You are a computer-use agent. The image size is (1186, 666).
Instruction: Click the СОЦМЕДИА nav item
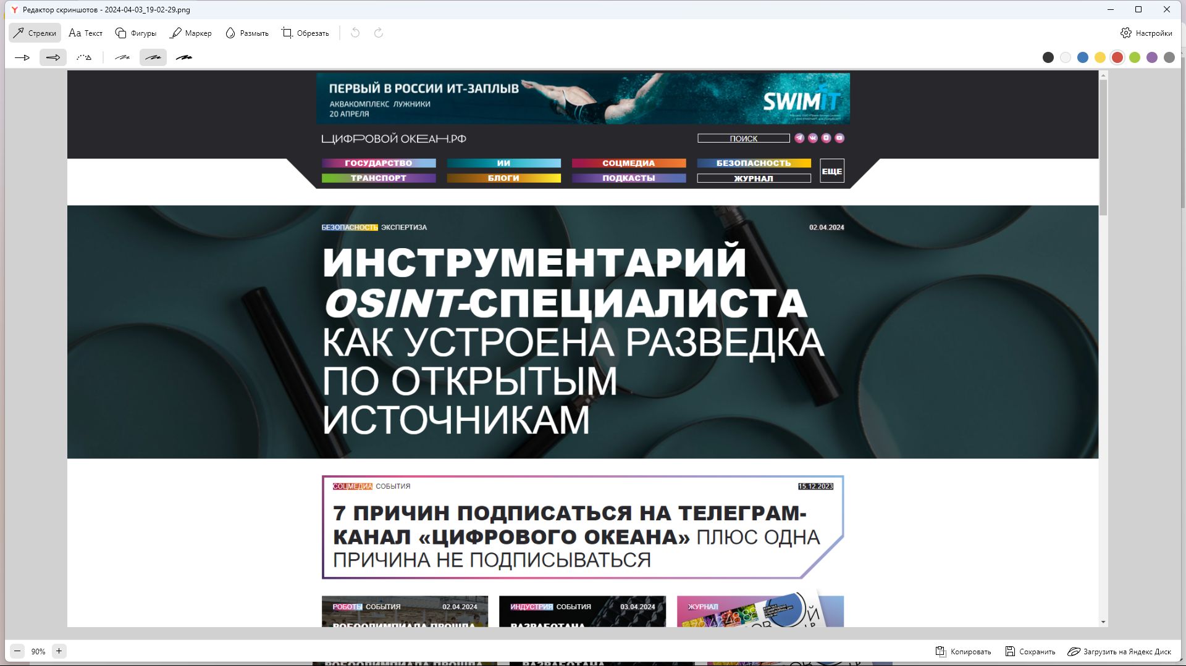click(629, 163)
